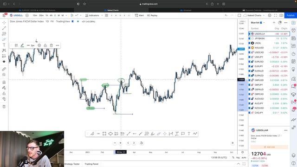Switch to the M monthly timeframe

(63, 15)
